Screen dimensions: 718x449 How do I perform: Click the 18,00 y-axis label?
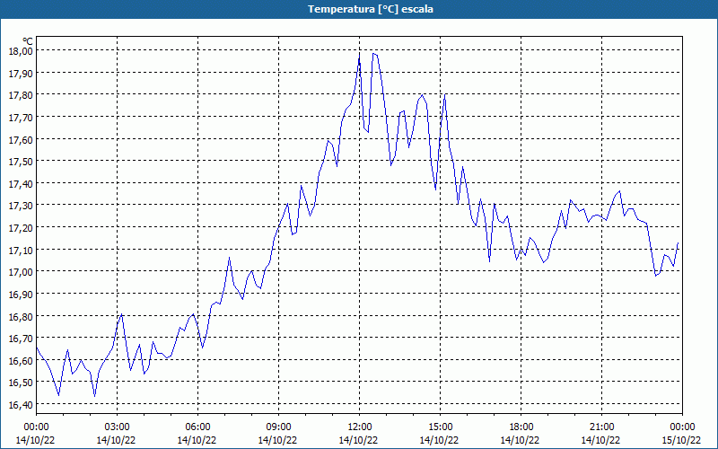(x=21, y=51)
